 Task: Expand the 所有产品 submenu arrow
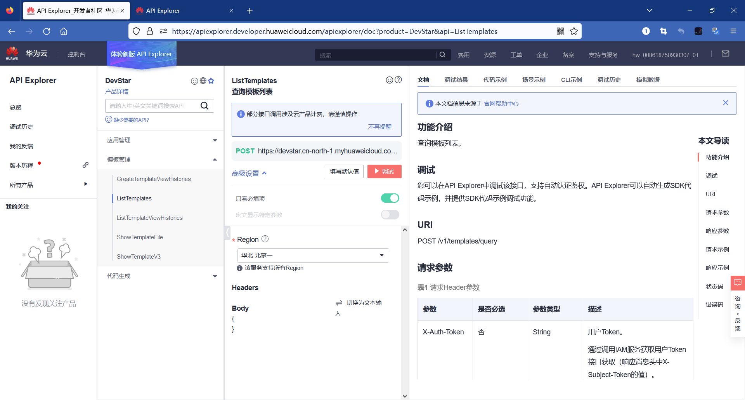point(86,184)
